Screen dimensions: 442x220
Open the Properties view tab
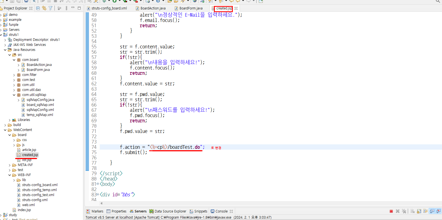click(116, 211)
